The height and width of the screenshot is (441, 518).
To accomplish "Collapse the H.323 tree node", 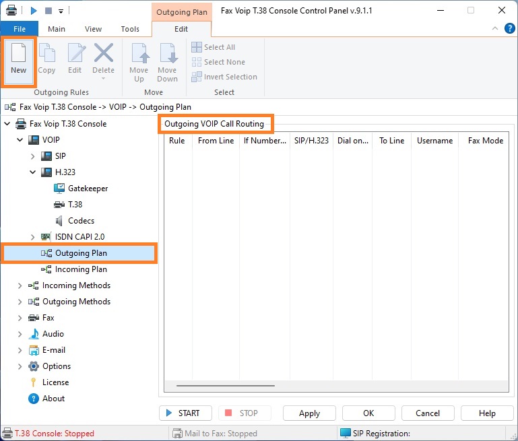I will click(x=33, y=172).
